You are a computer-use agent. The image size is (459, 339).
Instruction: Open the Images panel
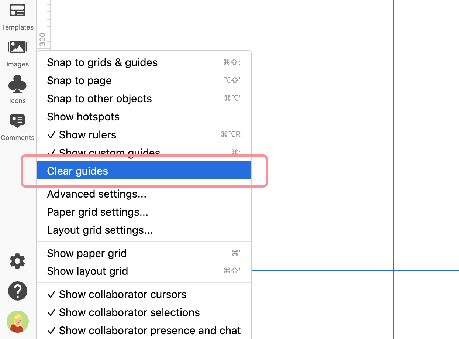point(17,54)
